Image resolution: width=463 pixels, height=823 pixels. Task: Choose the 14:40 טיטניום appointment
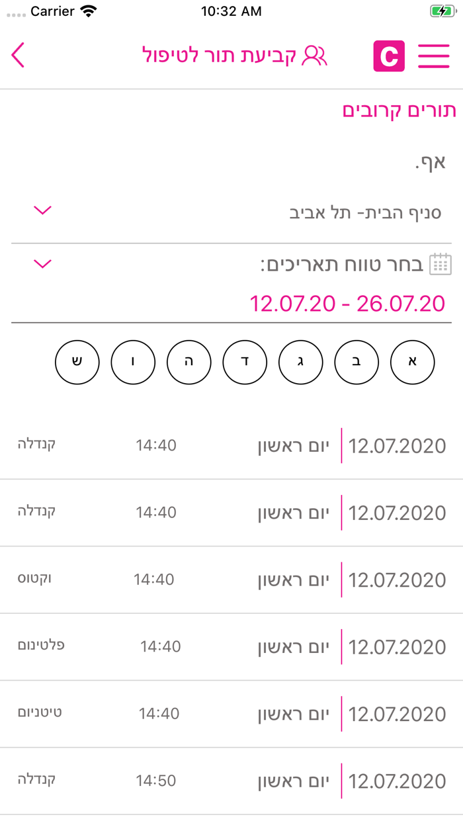tap(232, 714)
